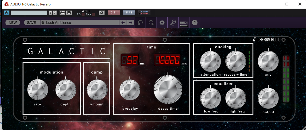Click the output knob
306x130 pixels.
coord(268,98)
